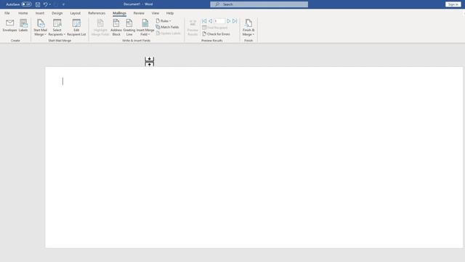Screen dimensions: 465x262
Task: Click the Save icon in title bar
Action: click(x=38, y=4)
